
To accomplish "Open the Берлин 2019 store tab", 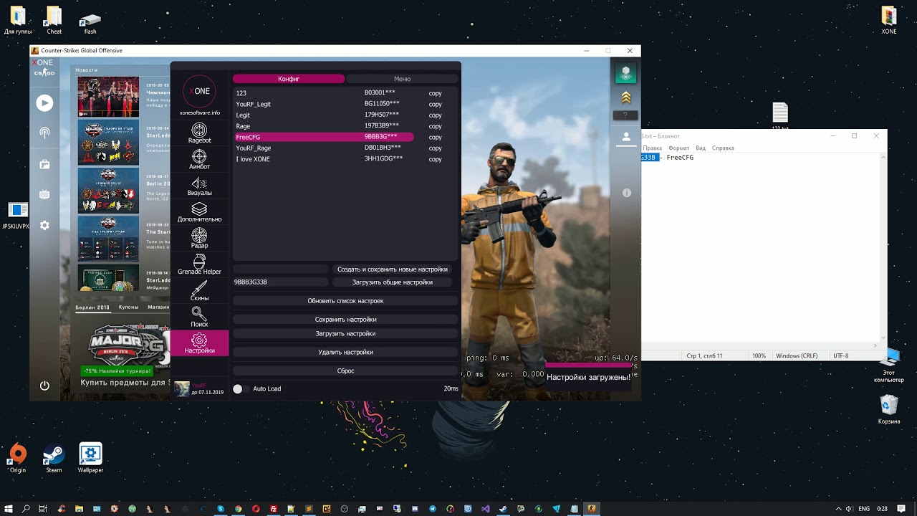I will point(92,307).
